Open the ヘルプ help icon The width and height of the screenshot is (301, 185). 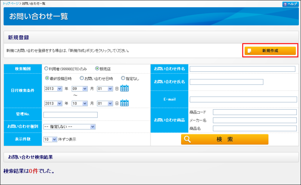pyautogui.click(x=290, y=3)
